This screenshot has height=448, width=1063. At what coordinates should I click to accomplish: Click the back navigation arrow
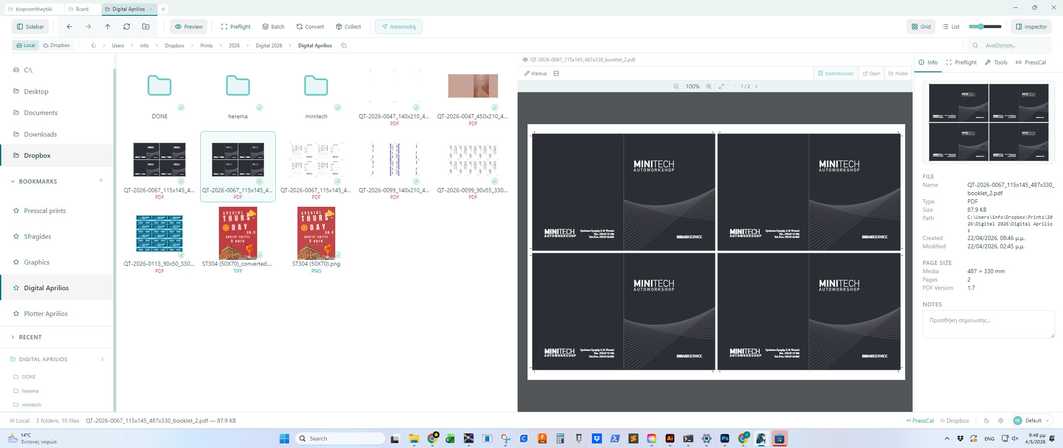(x=69, y=27)
